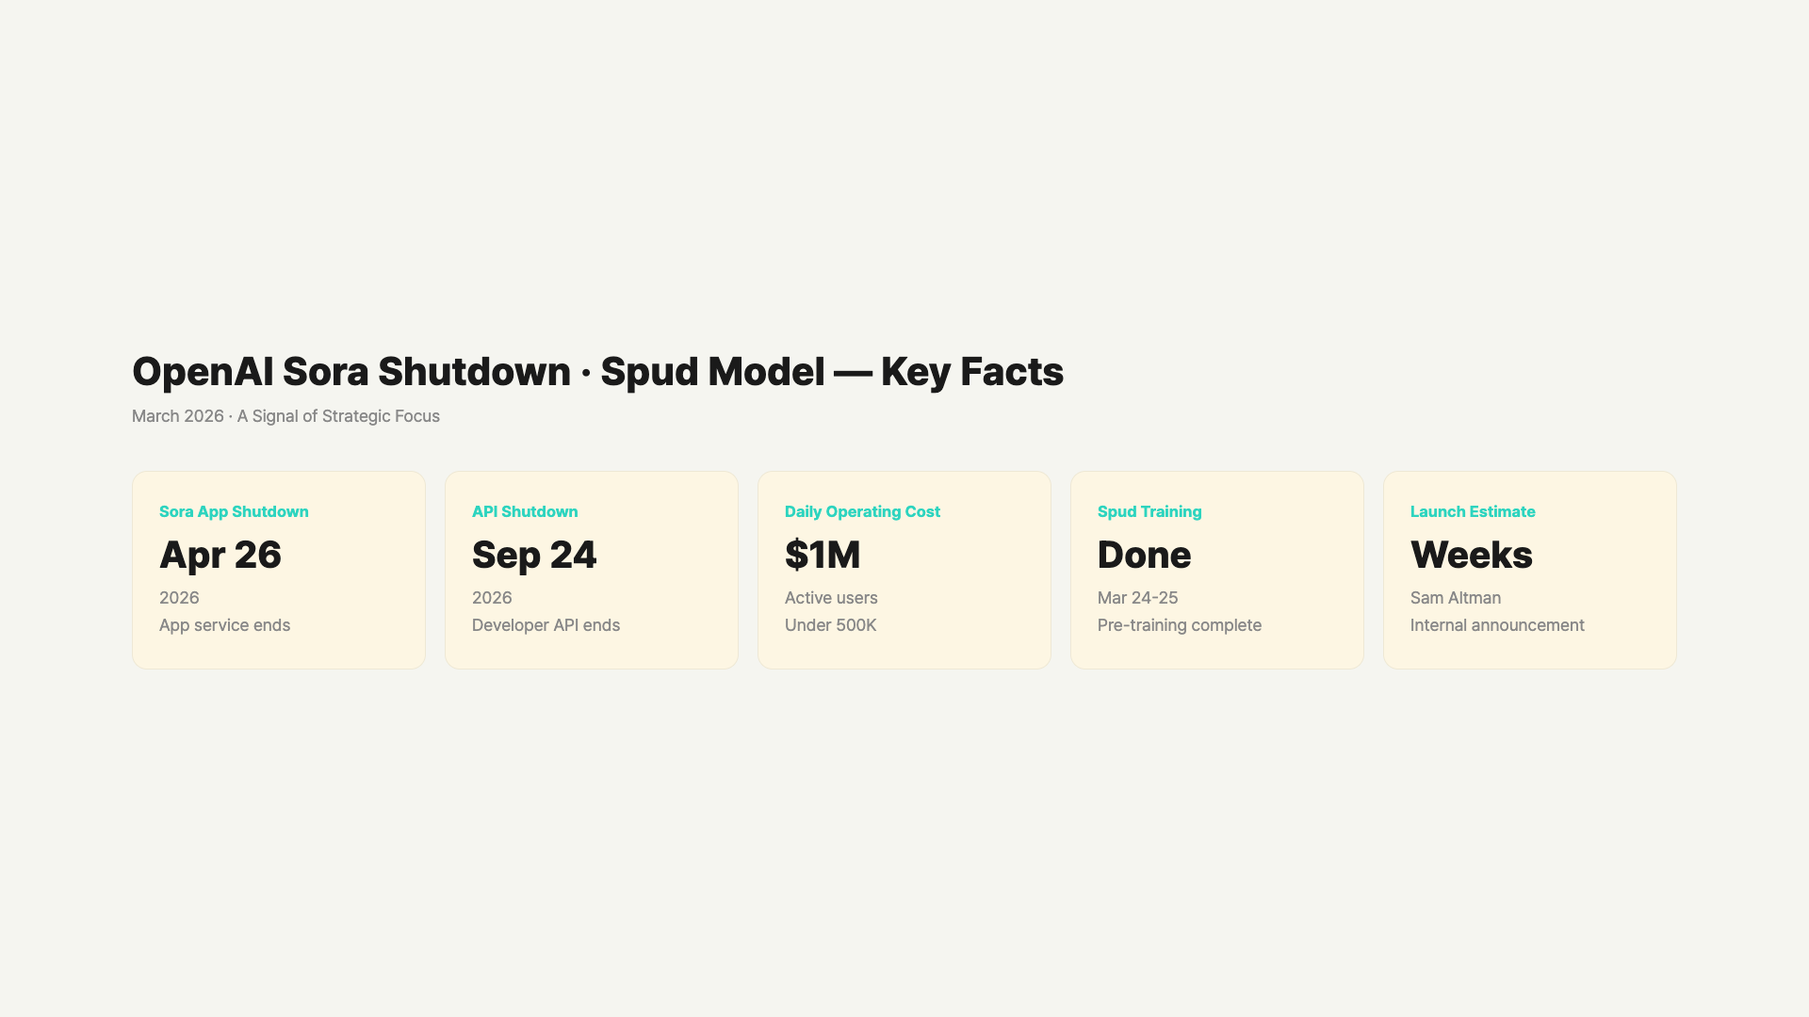This screenshot has width=1809, height=1017.
Task: Click the slide title about Sora Shutdown
Action: coord(597,372)
